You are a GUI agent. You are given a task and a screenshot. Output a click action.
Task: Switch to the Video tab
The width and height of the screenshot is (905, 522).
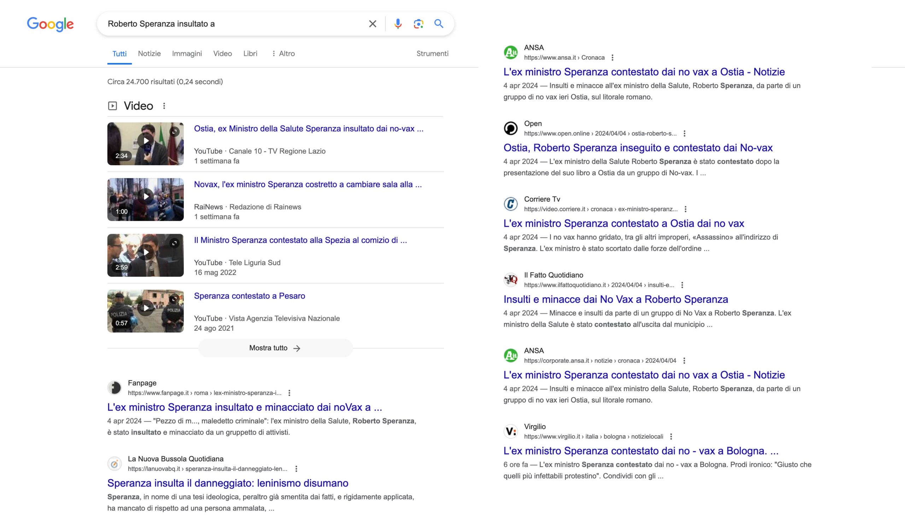pyautogui.click(x=222, y=54)
